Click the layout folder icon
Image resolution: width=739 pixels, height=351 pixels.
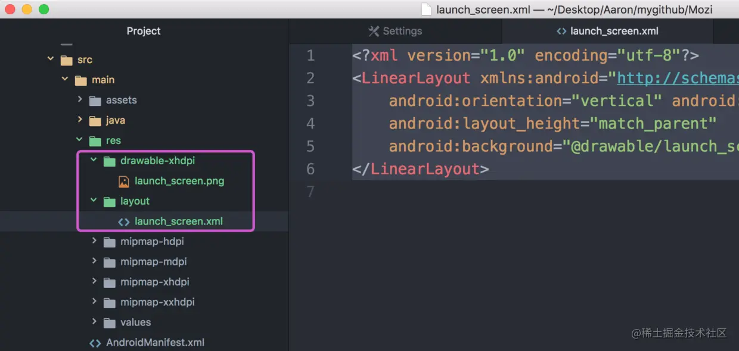(x=109, y=202)
